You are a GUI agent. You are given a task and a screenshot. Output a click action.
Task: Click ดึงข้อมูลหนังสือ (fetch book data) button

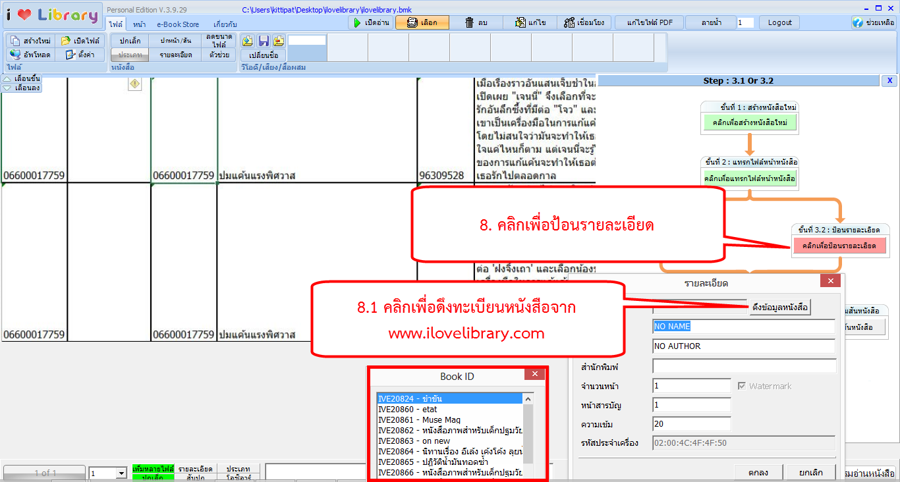[x=780, y=308]
